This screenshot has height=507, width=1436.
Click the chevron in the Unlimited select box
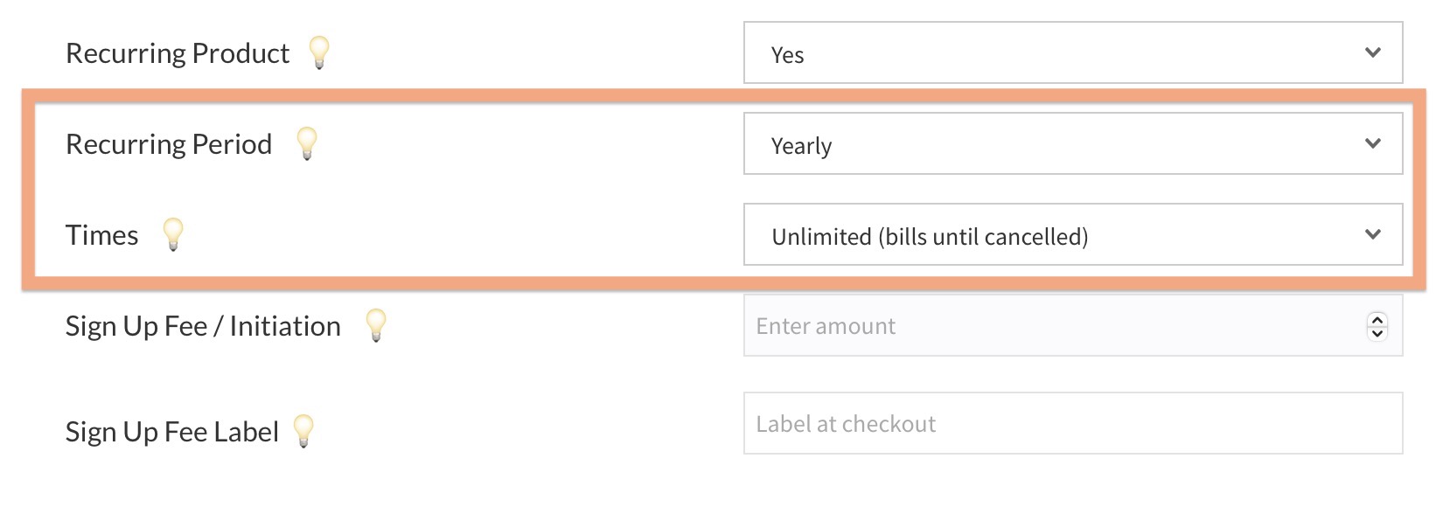click(1372, 234)
